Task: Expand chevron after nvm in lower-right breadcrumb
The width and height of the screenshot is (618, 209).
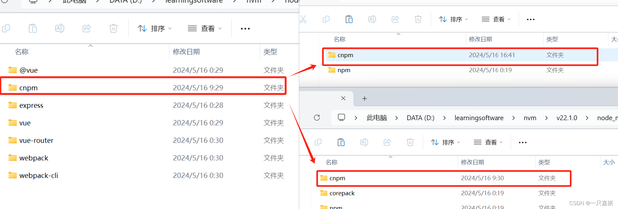Action: [546, 118]
